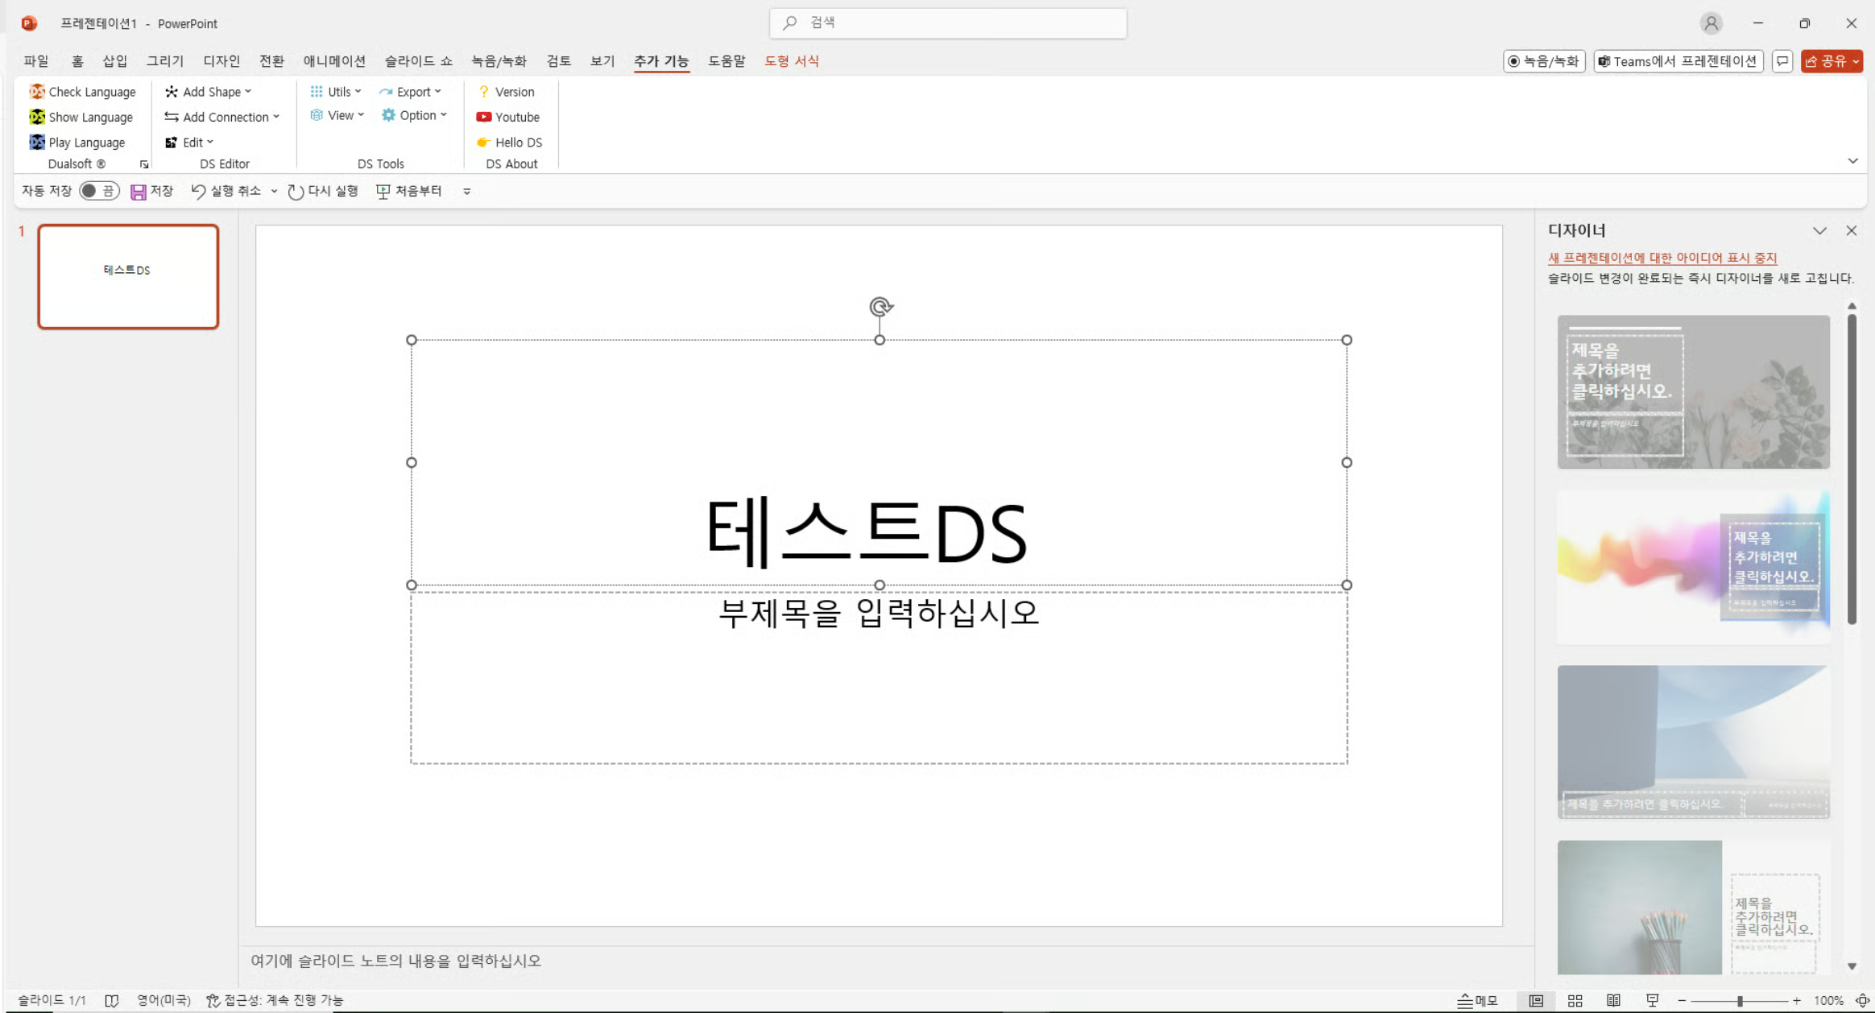Open Reading view from status bar

(1613, 1000)
